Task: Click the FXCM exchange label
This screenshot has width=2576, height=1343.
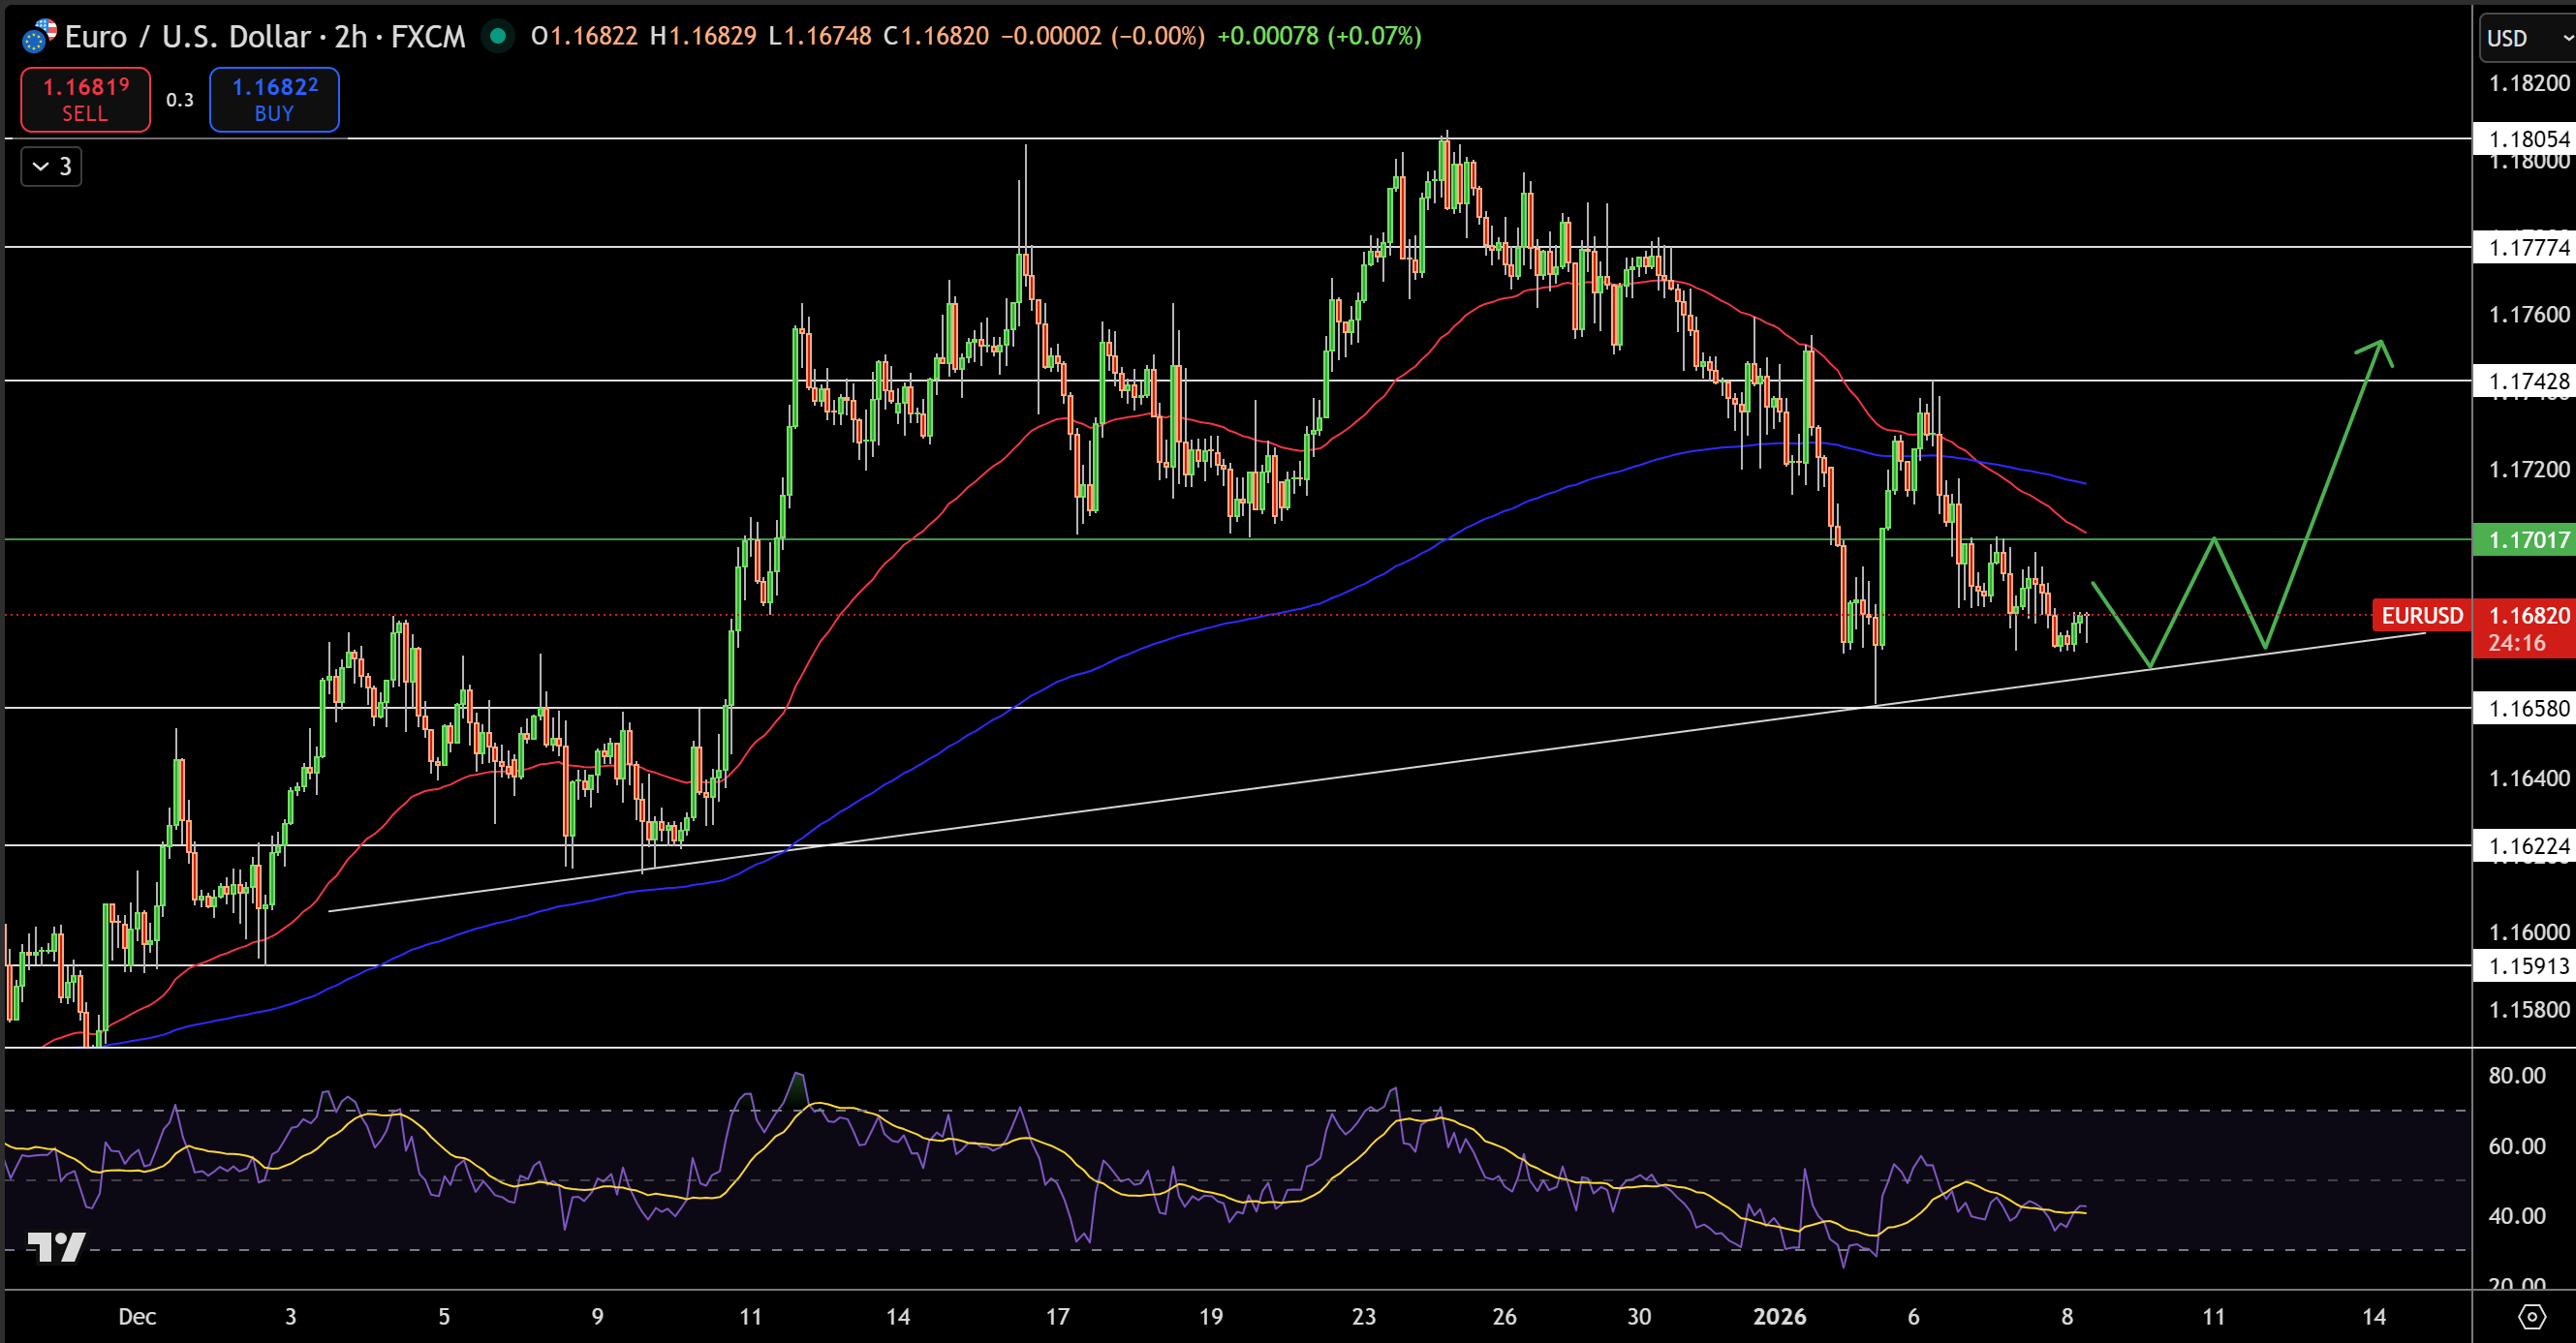Action: [x=428, y=37]
